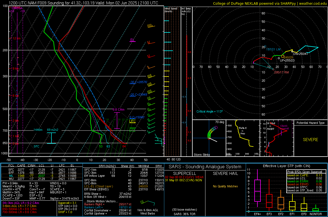Click the yellow SEVERE hazard type text
This screenshot has height=217, width=328.
(x=310, y=140)
